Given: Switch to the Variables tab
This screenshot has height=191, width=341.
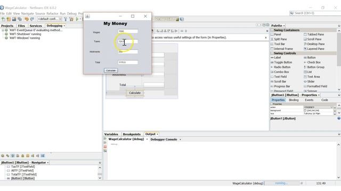Looking at the screenshot, I should [x=111, y=134].
